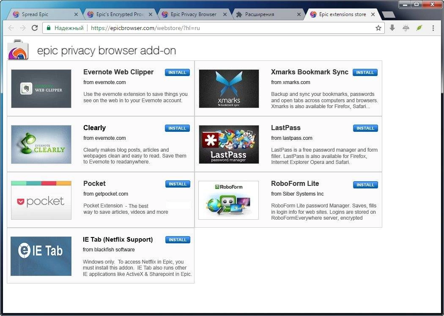This screenshot has height=316, width=444.
Task: Close the Epic extensions store tab
Action: point(373,14)
